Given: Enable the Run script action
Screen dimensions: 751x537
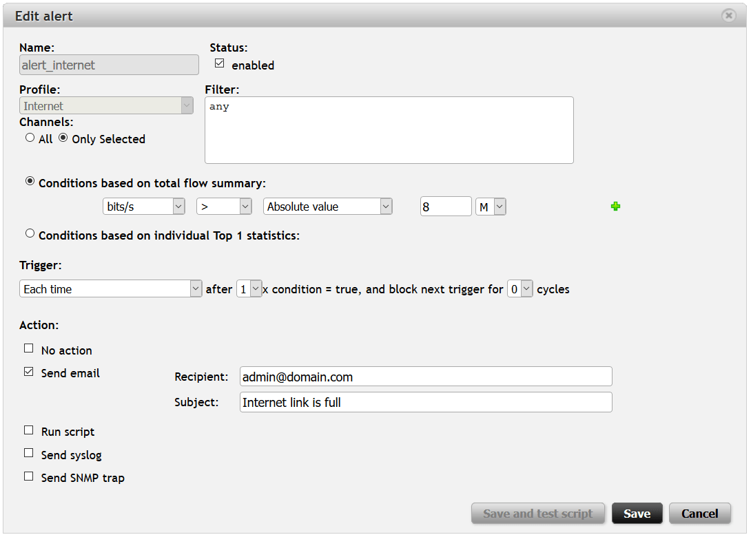Looking at the screenshot, I should 29,430.
